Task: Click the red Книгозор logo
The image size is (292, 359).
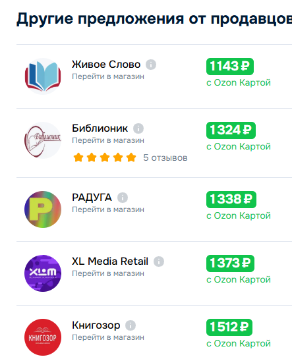Action: click(43, 337)
